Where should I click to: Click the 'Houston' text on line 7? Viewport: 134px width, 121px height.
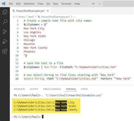29,44
